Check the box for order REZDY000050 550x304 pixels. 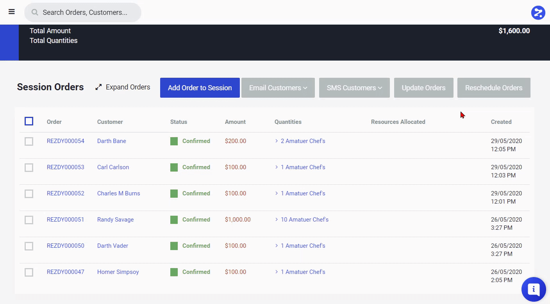[x=29, y=246]
